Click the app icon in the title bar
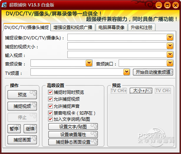The height and width of the screenshot is (154, 181). pos(5,5)
